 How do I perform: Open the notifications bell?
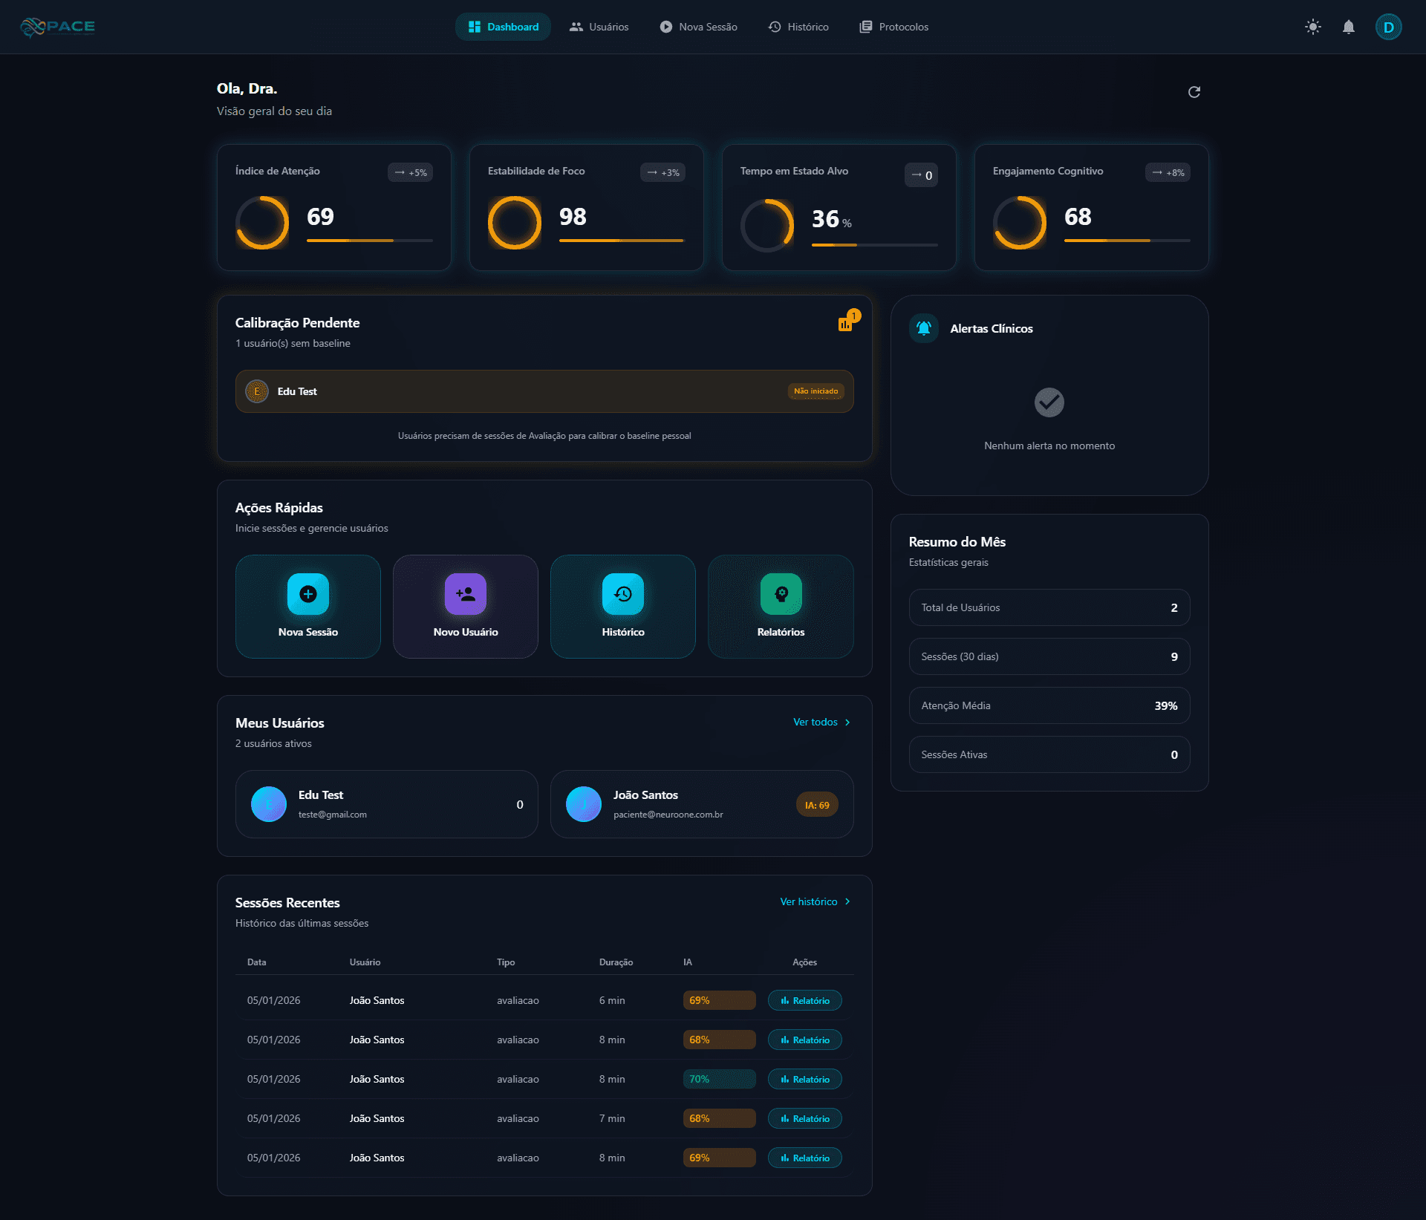tap(1349, 27)
